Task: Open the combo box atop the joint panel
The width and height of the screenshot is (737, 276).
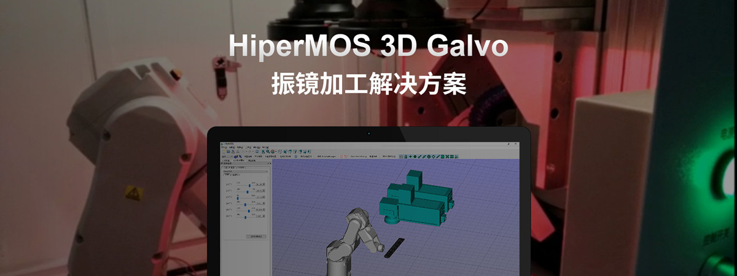Action: [245, 171]
